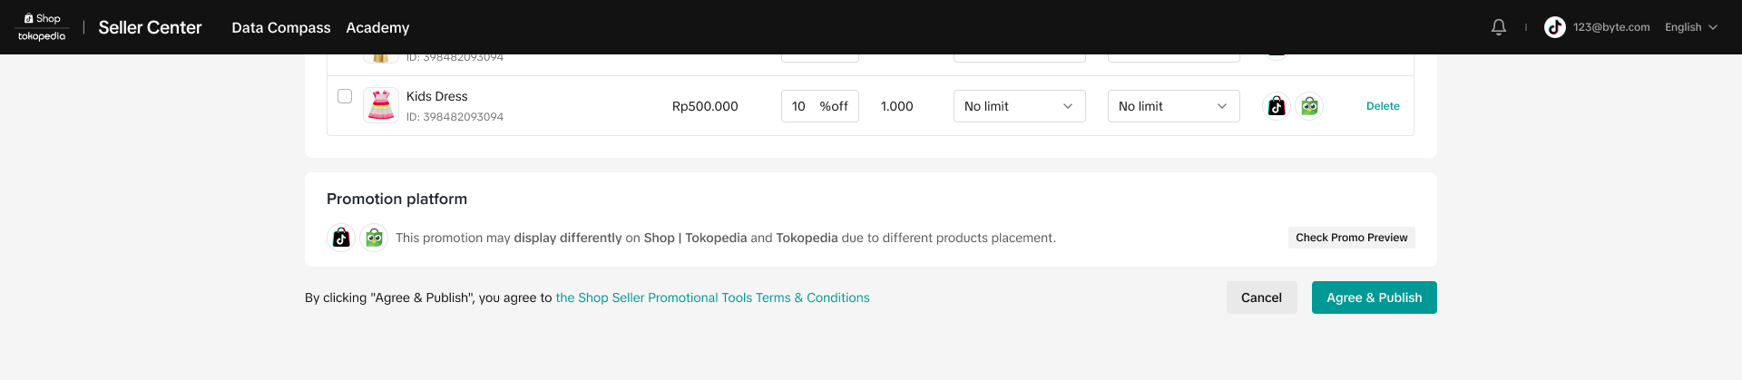The image size is (1742, 380).
Task: Go to the Academy menu
Action: pyautogui.click(x=377, y=27)
